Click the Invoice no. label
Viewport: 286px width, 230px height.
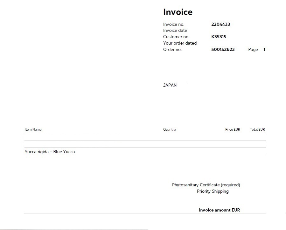click(174, 24)
